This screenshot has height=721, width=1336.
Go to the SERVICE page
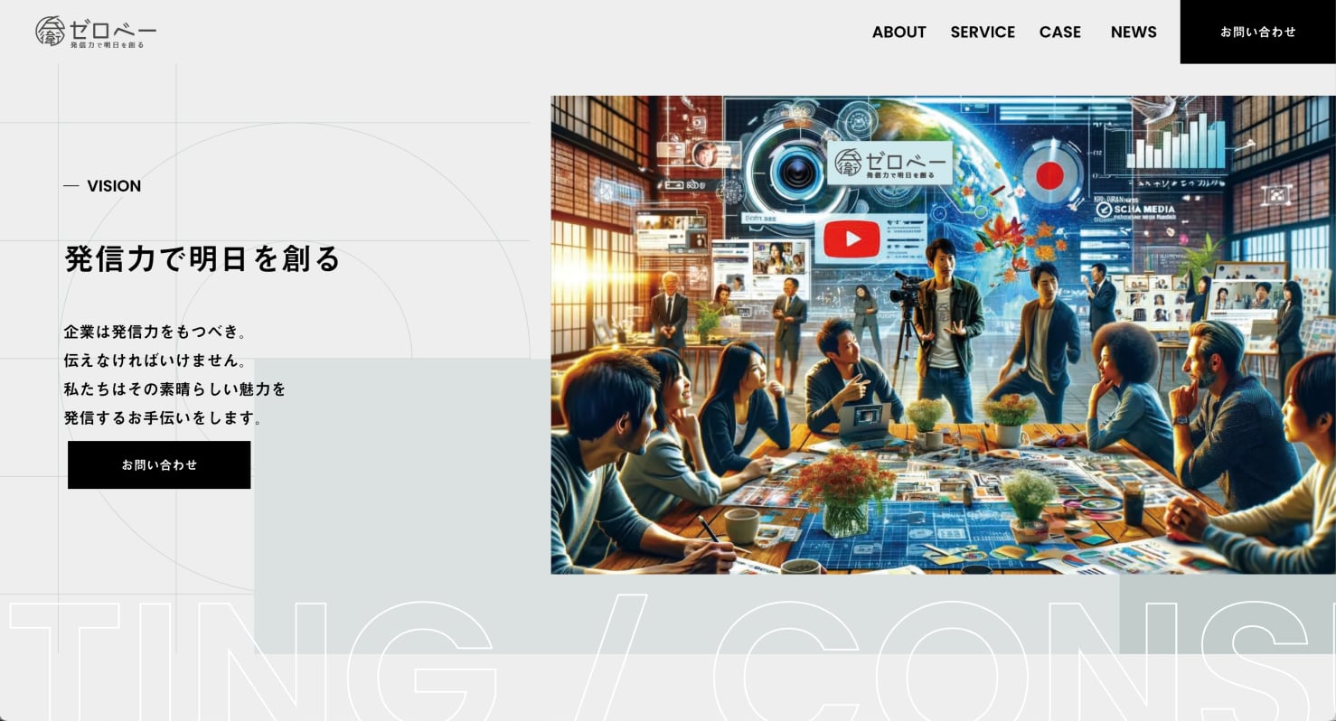pyautogui.click(x=983, y=32)
